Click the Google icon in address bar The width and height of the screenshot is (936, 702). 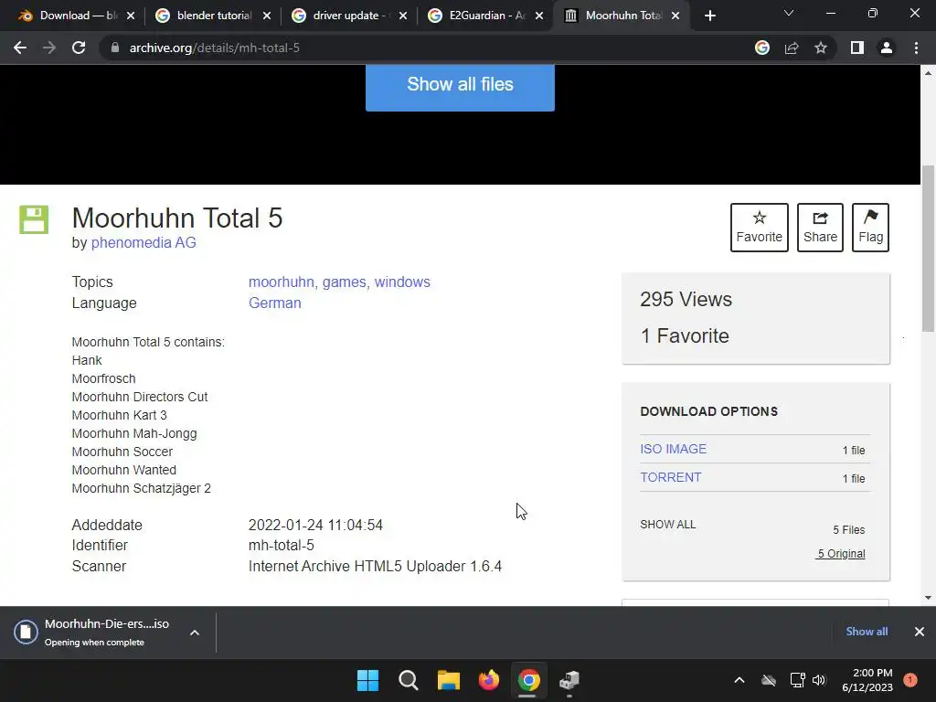[761, 48]
